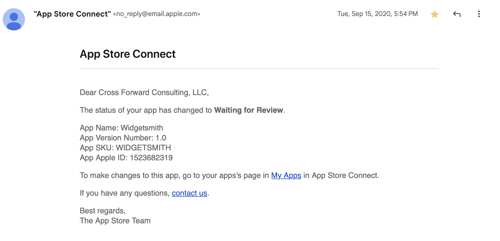Click the "Best regards," line

pos(102,211)
